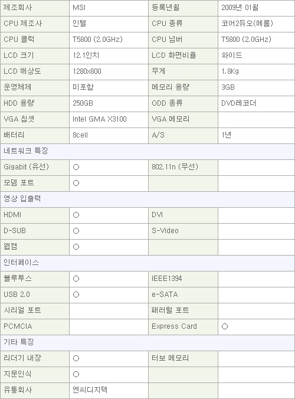
Task: Select the 블루투스 circle indicator
Action: tap(76, 279)
